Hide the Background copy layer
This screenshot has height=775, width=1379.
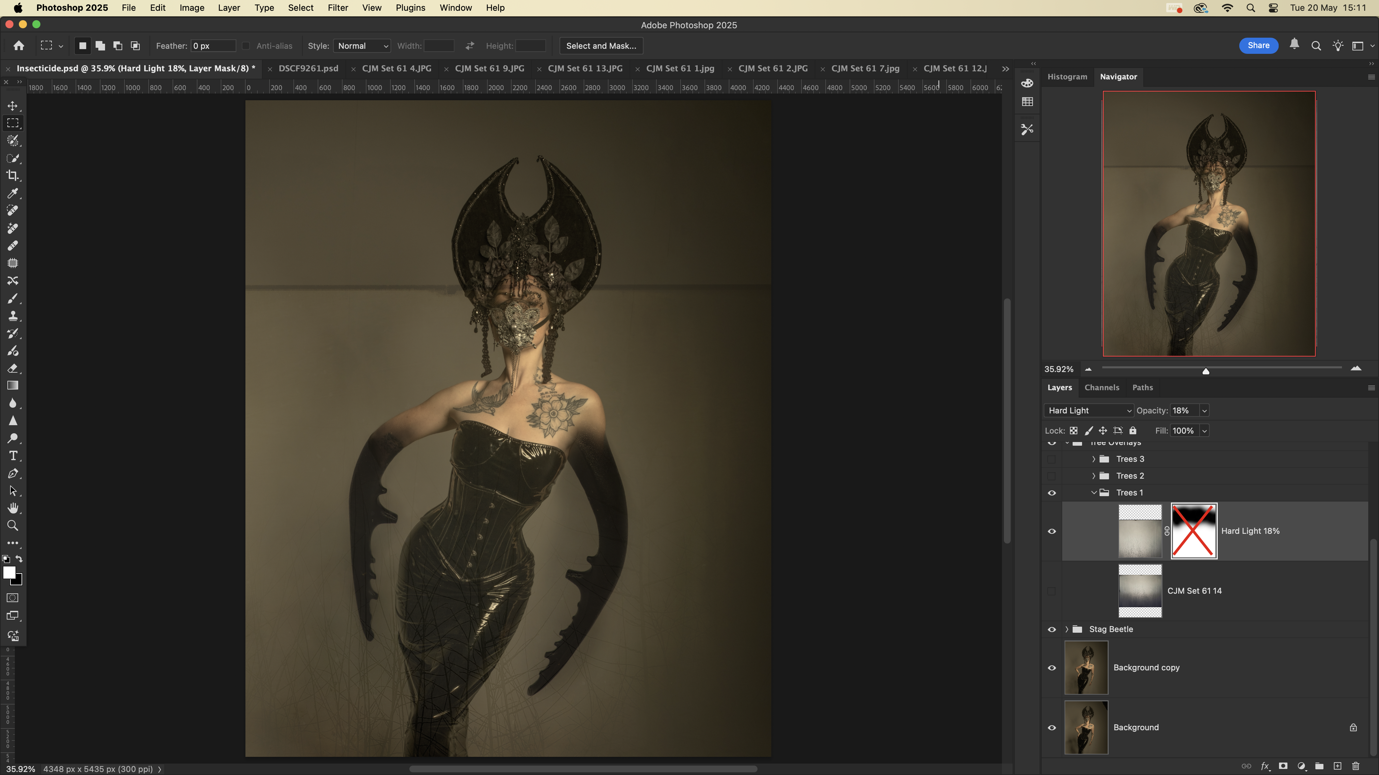(x=1051, y=667)
